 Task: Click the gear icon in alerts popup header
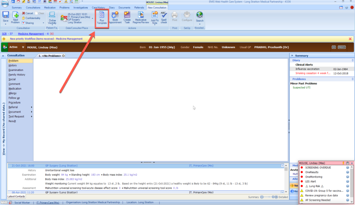(x=347, y=163)
